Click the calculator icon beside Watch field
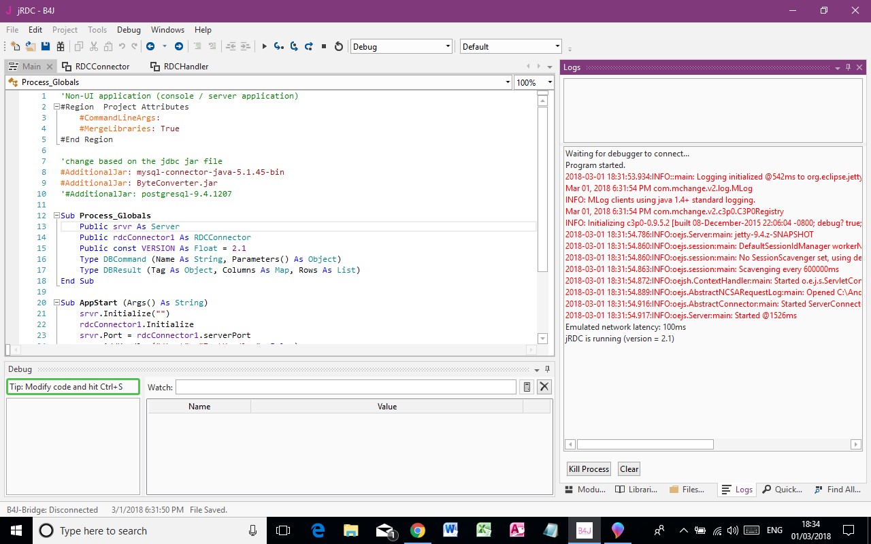The height and width of the screenshot is (544, 871). tap(526, 387)
